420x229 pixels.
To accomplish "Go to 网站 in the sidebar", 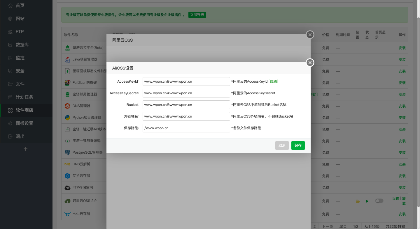I will 26,19.
